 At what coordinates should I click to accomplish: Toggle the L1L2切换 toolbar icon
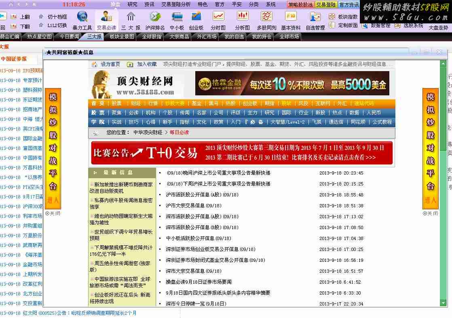pos(41,25)
